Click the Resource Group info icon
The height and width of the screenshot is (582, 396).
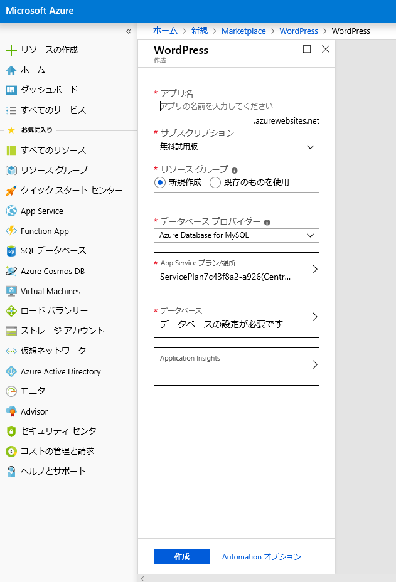[x=235, y=171]
